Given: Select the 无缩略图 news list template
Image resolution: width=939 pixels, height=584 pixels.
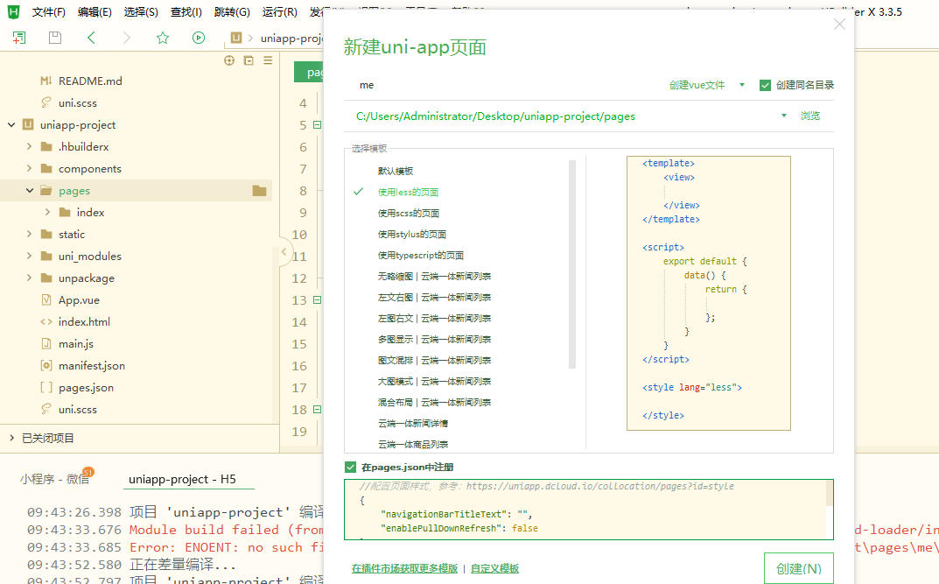Looking at the screenshot, I should click(x=434, y=276).
